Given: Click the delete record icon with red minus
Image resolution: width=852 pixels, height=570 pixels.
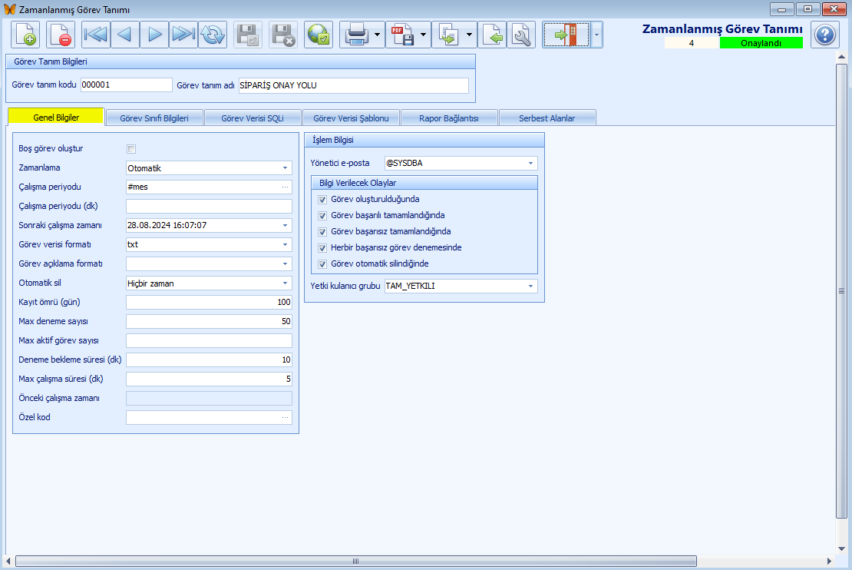Looking at the screenshot, I should [61, 35].
